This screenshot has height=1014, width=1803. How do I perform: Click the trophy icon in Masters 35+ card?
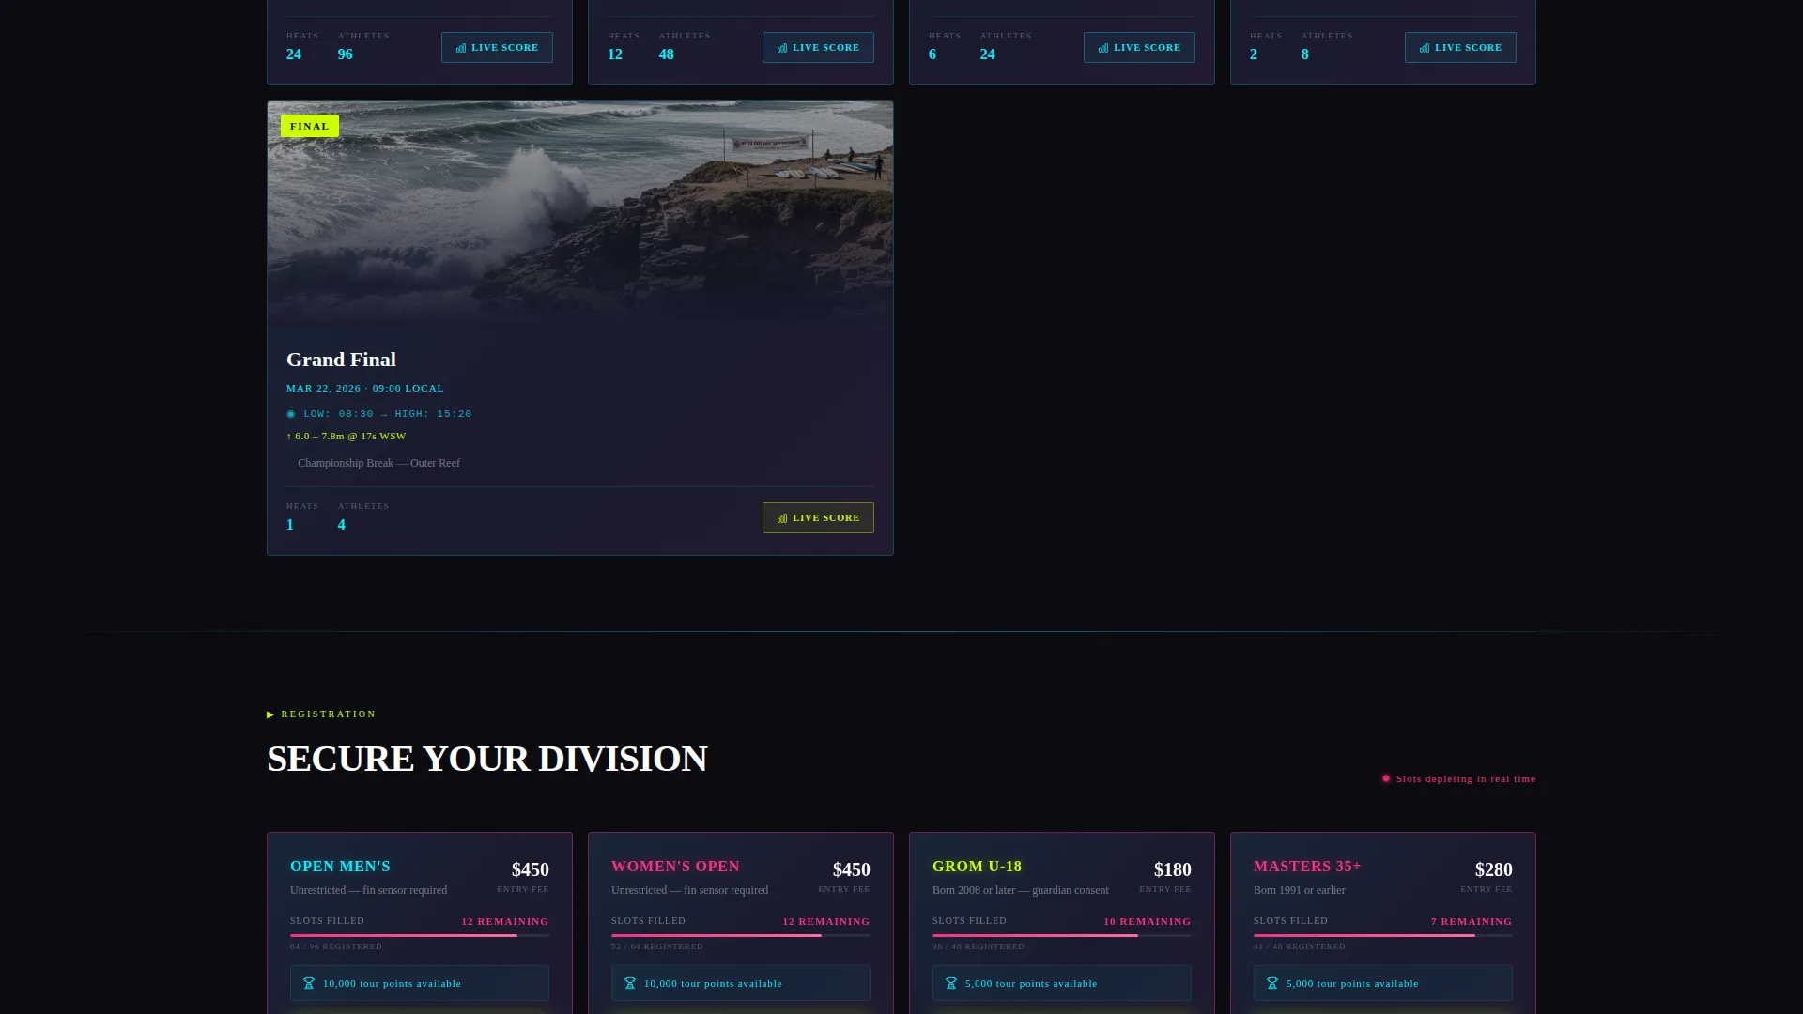(x=1272, y=983)
